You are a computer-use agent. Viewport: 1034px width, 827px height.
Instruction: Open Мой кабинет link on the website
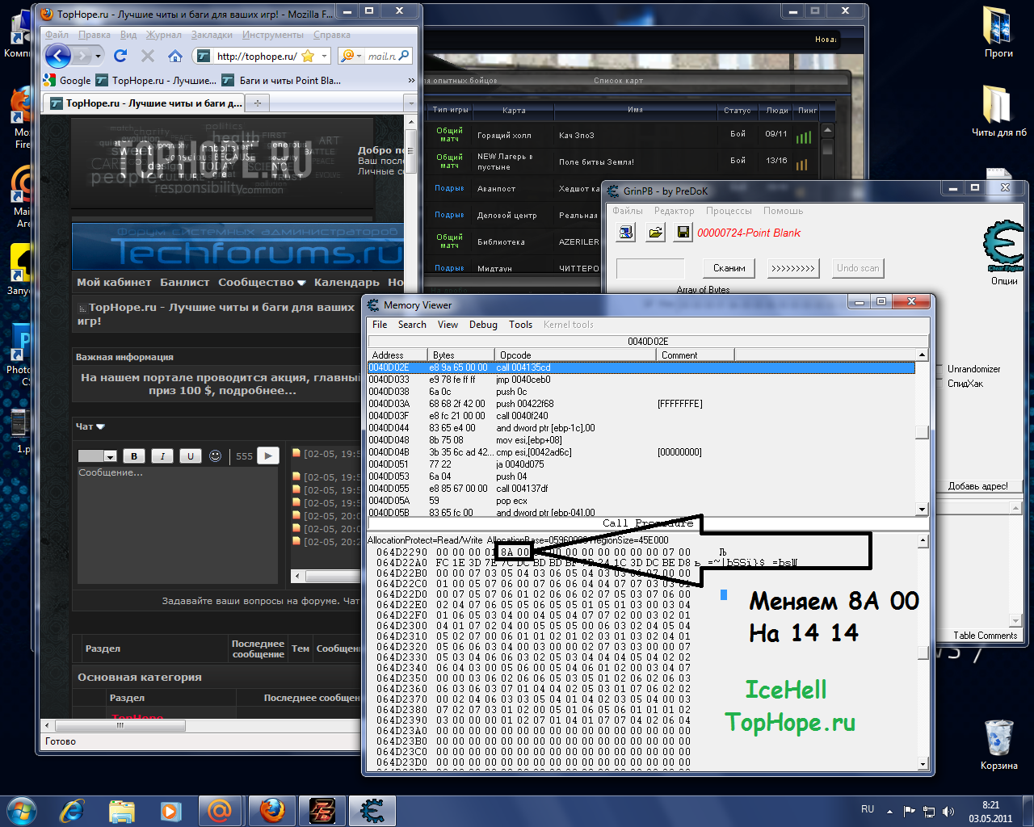[x=114, y=282]
